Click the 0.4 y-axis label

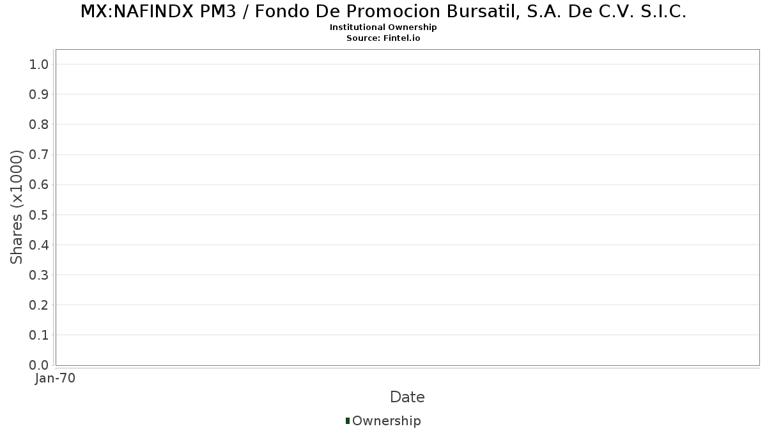click(x=39, y=245)
